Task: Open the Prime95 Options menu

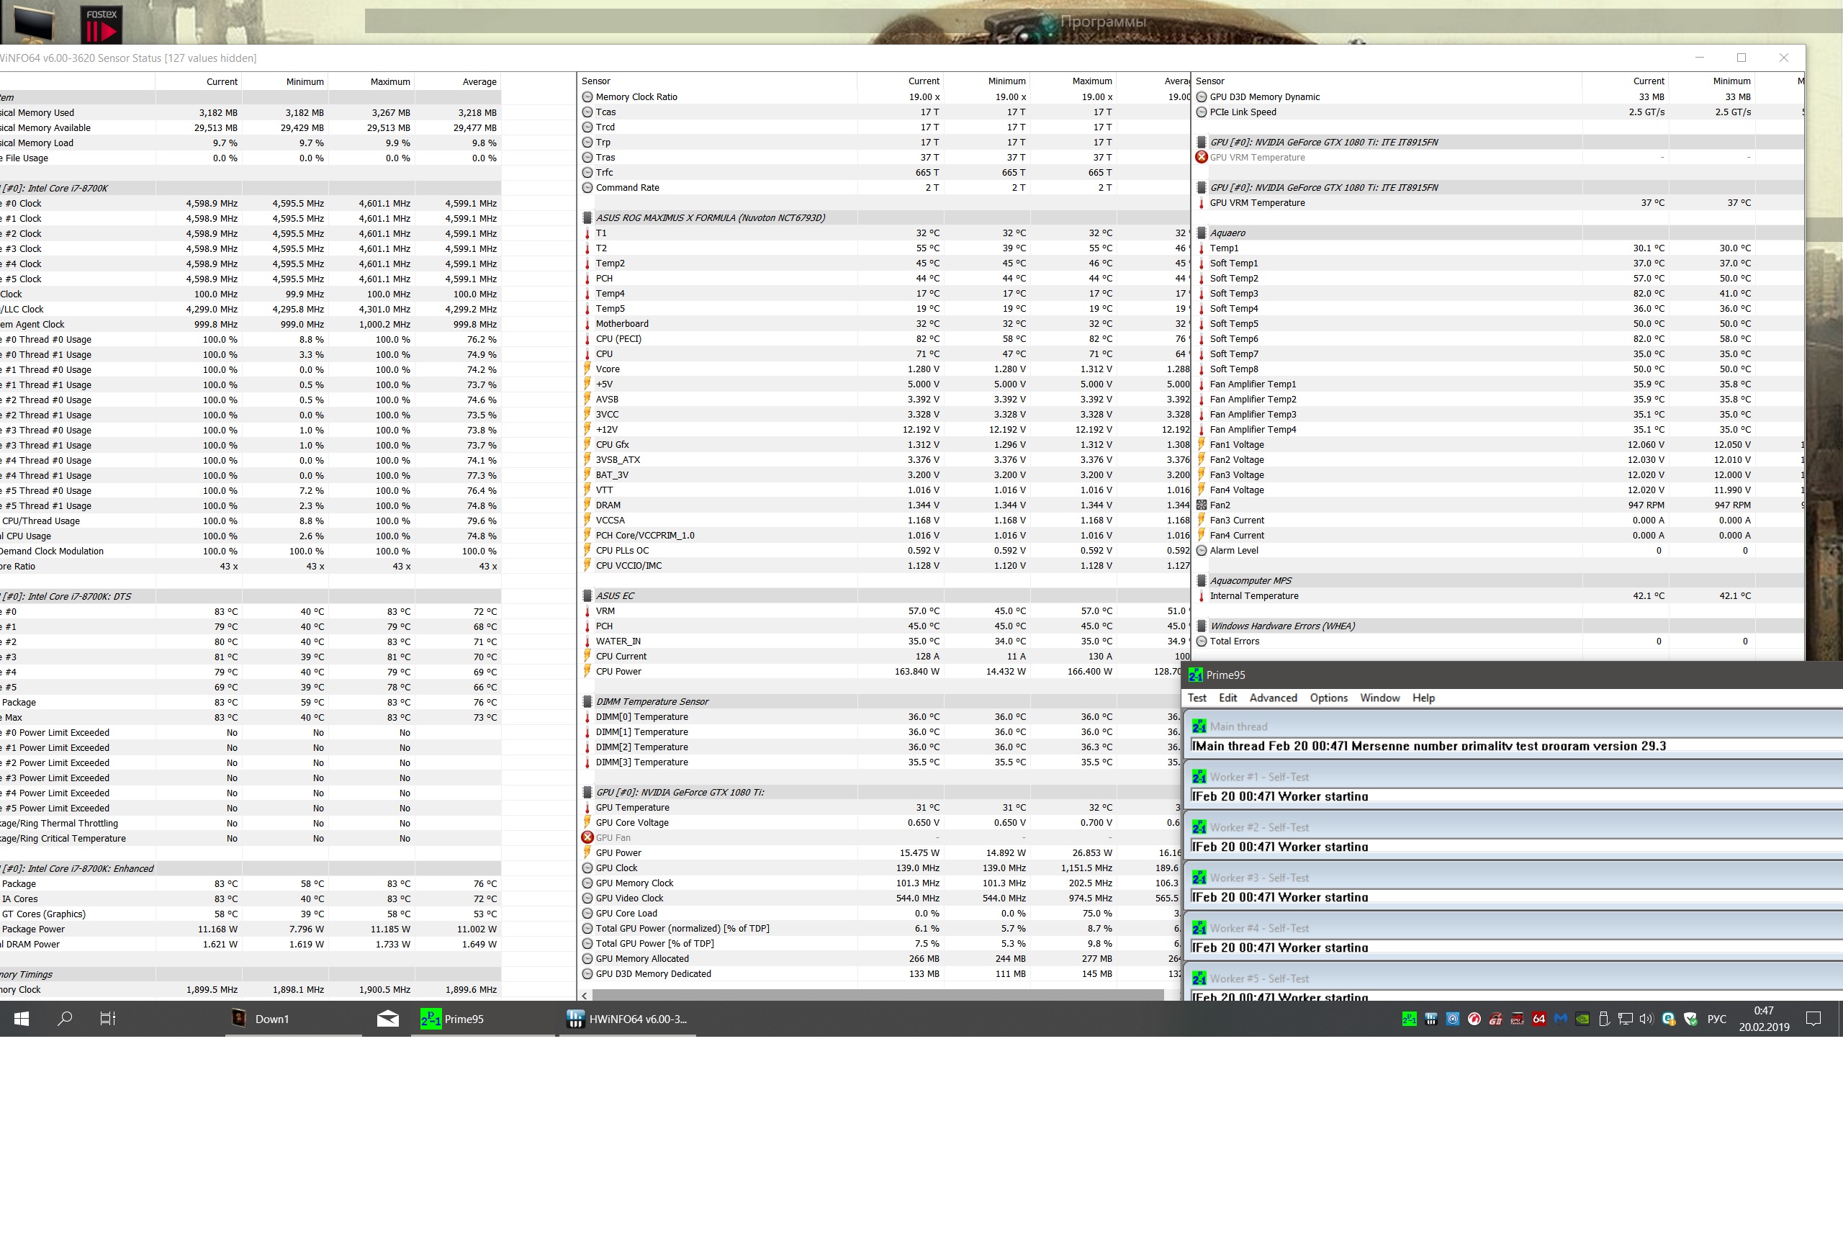Action: pyautogui.click(x=1328, y=698)
